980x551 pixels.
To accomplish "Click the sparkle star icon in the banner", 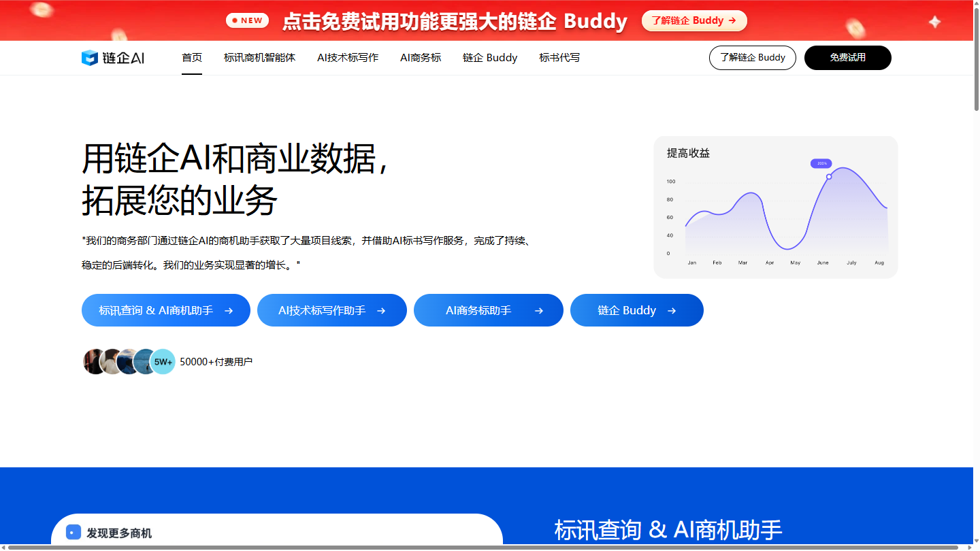I will pos(935,22).
